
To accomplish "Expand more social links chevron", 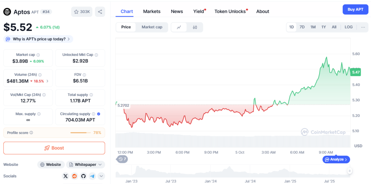I will 101,176.
